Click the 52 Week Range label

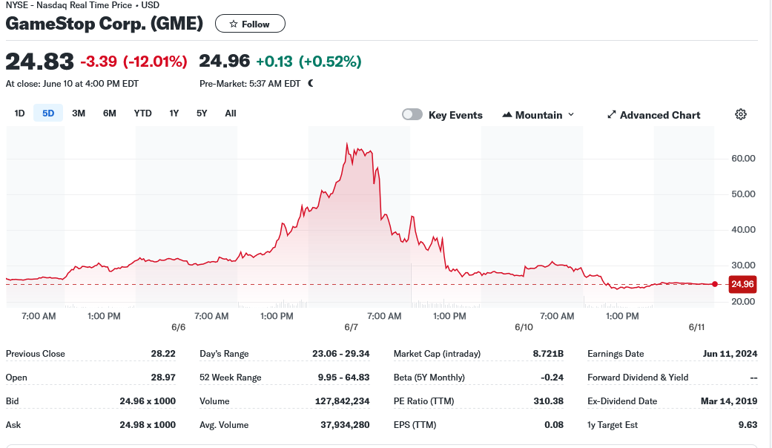pos(231,377)
